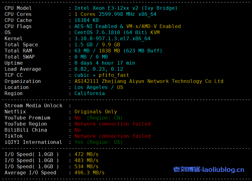Click the Los Angeles / US location
252x181 pixels.
(x=98, y=87)
